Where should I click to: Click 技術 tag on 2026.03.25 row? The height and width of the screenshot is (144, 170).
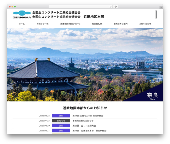(x=61, y=116)
